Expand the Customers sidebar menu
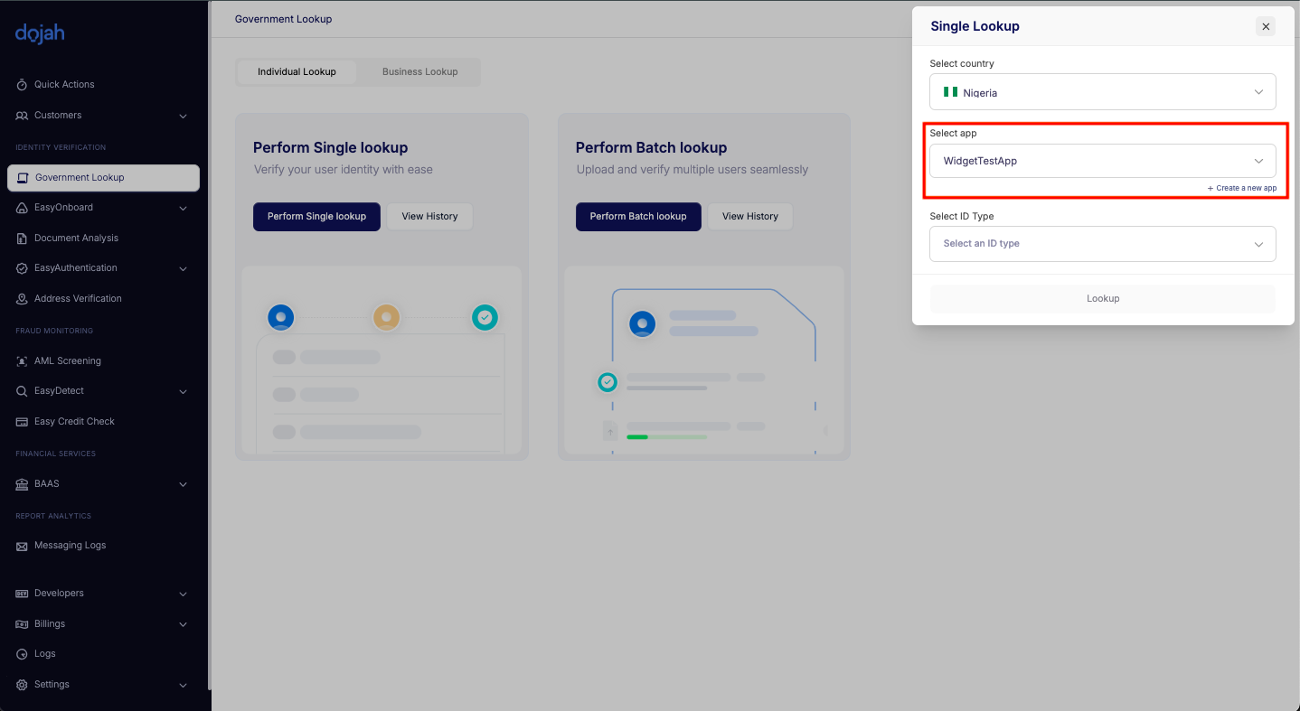Viewport: 1300px width, 711px height. [x=183, y=116]
